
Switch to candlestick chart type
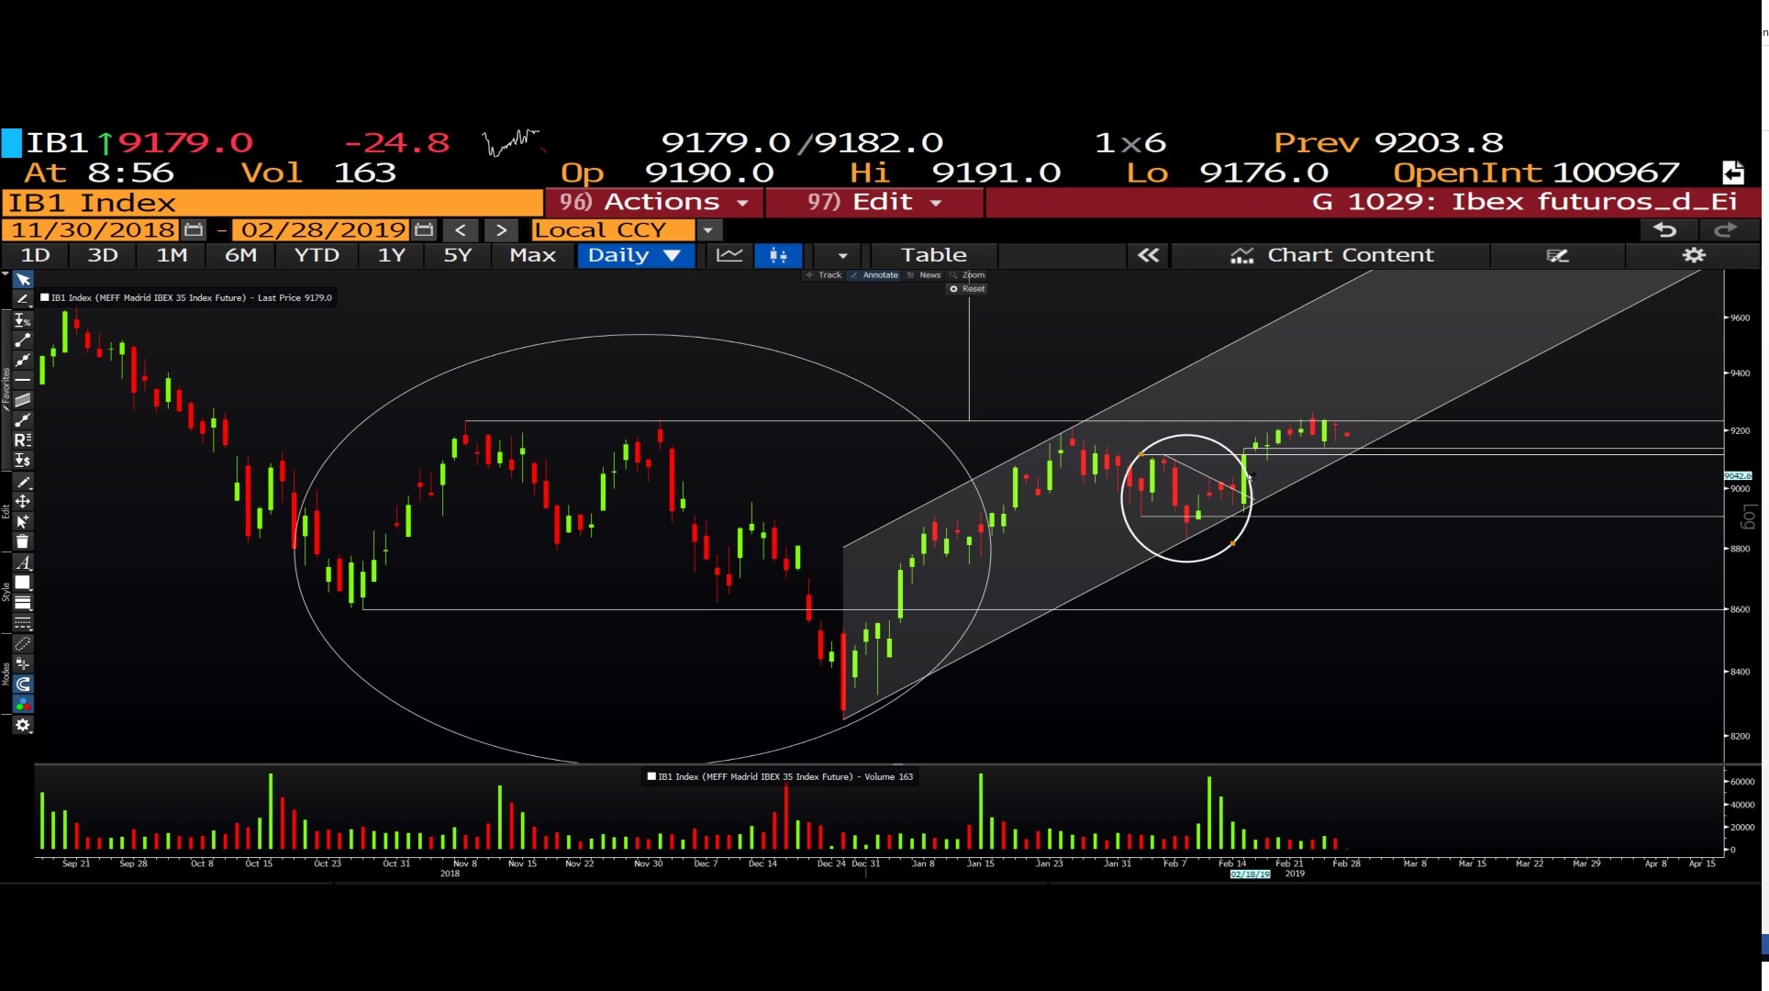click(778, 255)
